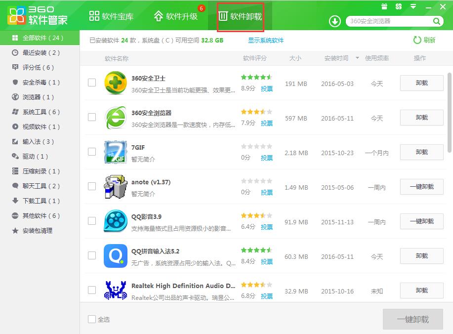Select 输入法 category in sidebar
Image resolution: width=453 pixels, height=334 pixels.
pos(40,142)
